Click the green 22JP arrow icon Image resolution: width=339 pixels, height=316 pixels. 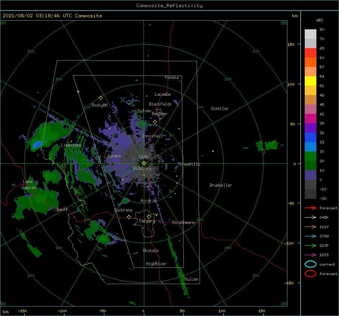310,245
